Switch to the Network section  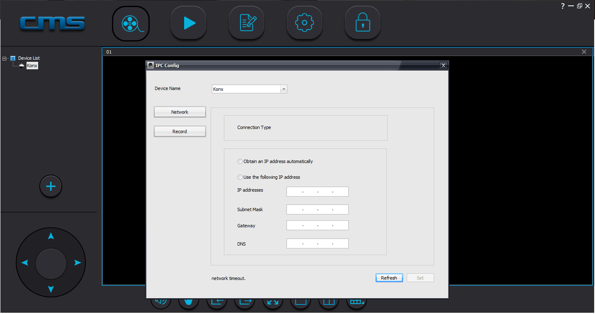click(x=180, y=112)
